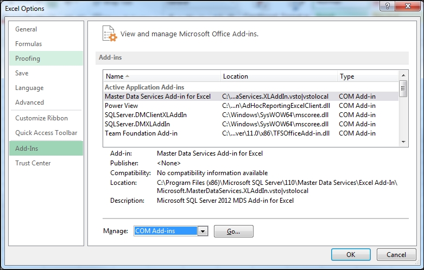Close the Excel Options dialog
424x270 pixels.
pos(408,6)
